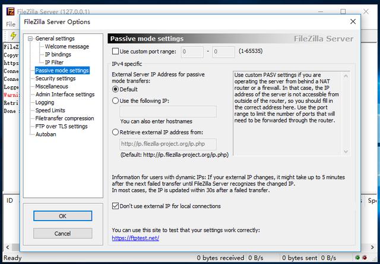The width and height of the screenshot is (380, 264).
Task: Click the 0 bytes sent status entry
Action: tap(299, 257)
